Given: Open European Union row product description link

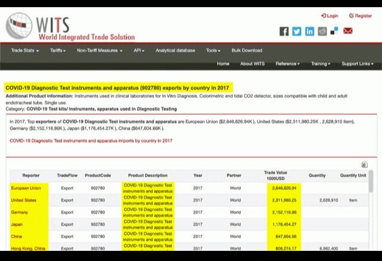Looking at the screenshot, I should [x=147, y=188].
